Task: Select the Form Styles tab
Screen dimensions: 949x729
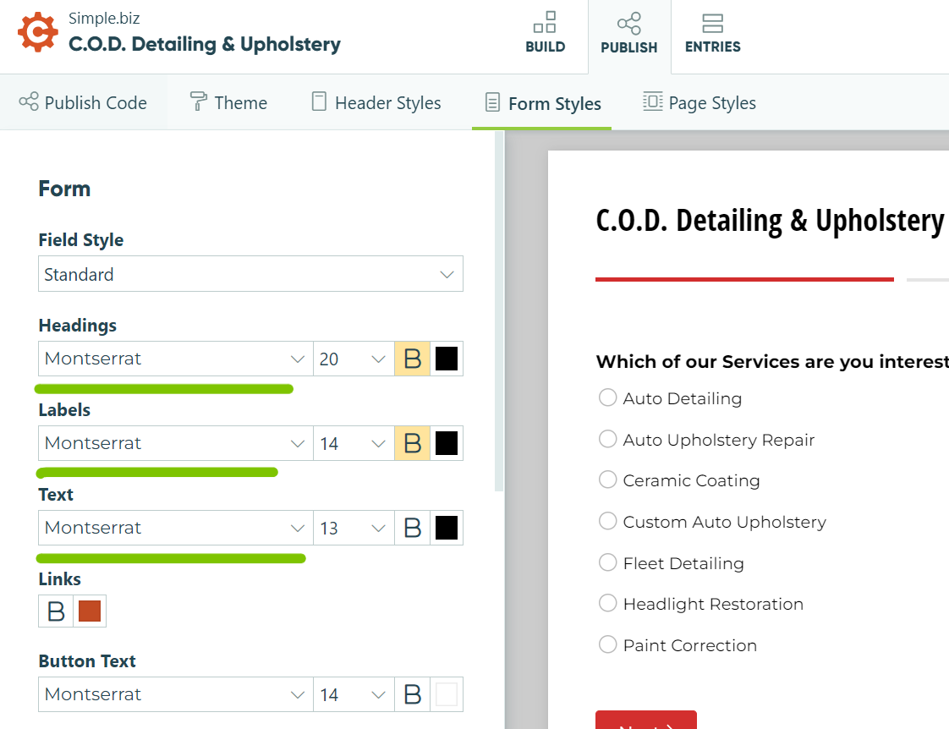Action: click(x=542, y=103)
